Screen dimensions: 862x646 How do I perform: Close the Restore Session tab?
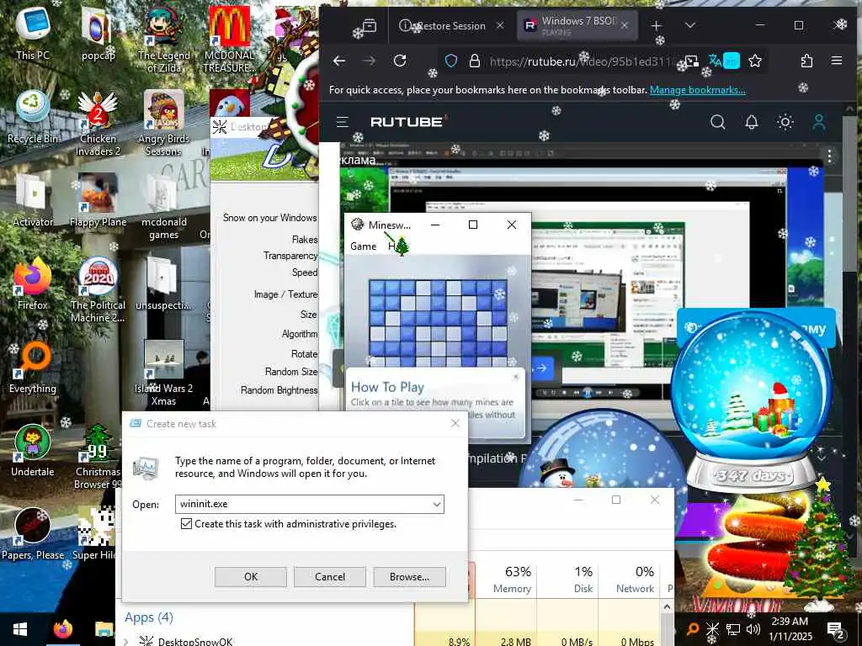coord(500,26)
